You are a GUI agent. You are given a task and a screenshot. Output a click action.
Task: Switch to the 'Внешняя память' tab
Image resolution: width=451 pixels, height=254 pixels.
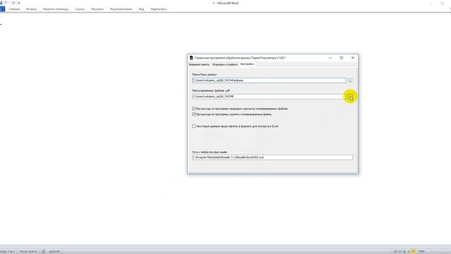(199, 64)
